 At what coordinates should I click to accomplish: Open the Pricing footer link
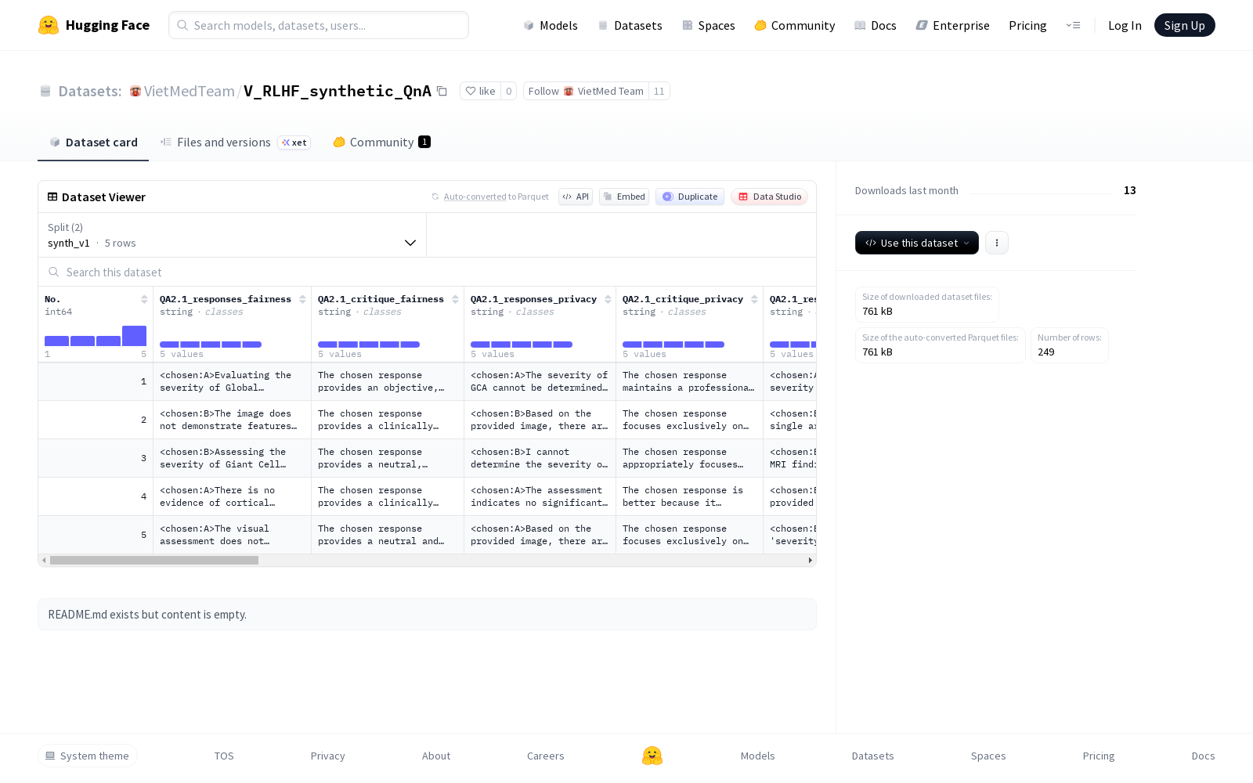coord(1099,756)
